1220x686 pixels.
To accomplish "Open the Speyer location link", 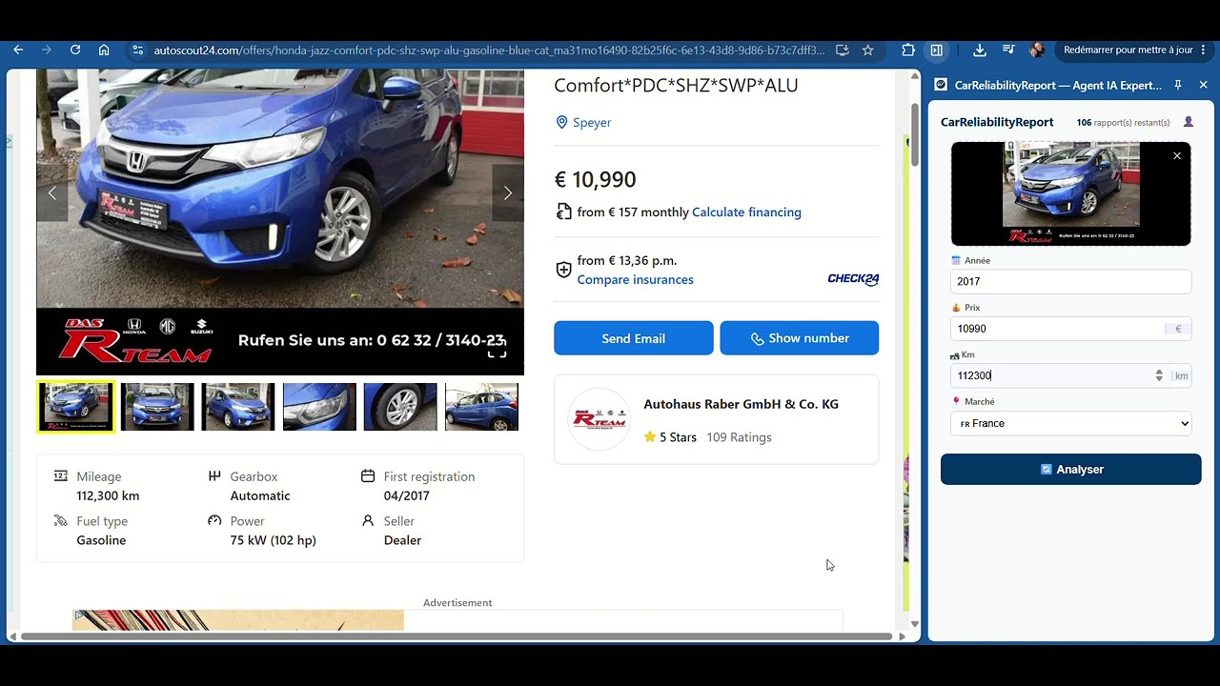I will [592, 122].
